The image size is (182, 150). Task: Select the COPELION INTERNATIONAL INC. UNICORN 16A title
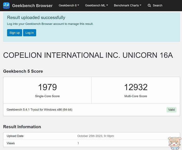click(88, 55)
